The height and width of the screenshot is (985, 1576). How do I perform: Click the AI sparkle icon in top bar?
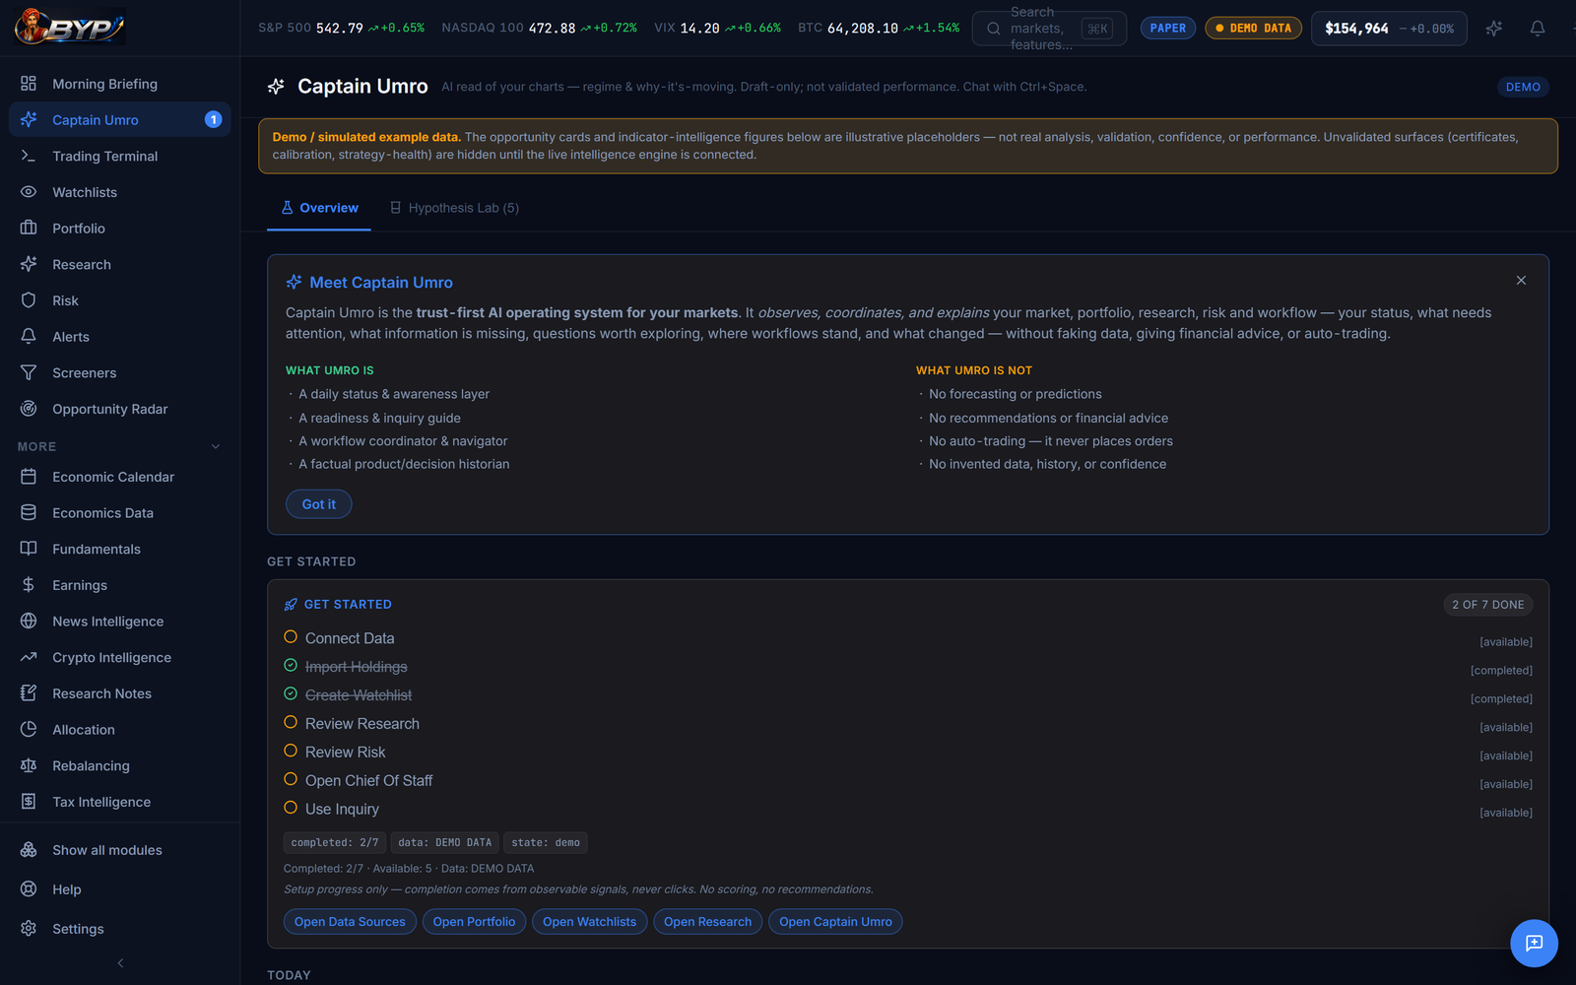[1494, 29]
